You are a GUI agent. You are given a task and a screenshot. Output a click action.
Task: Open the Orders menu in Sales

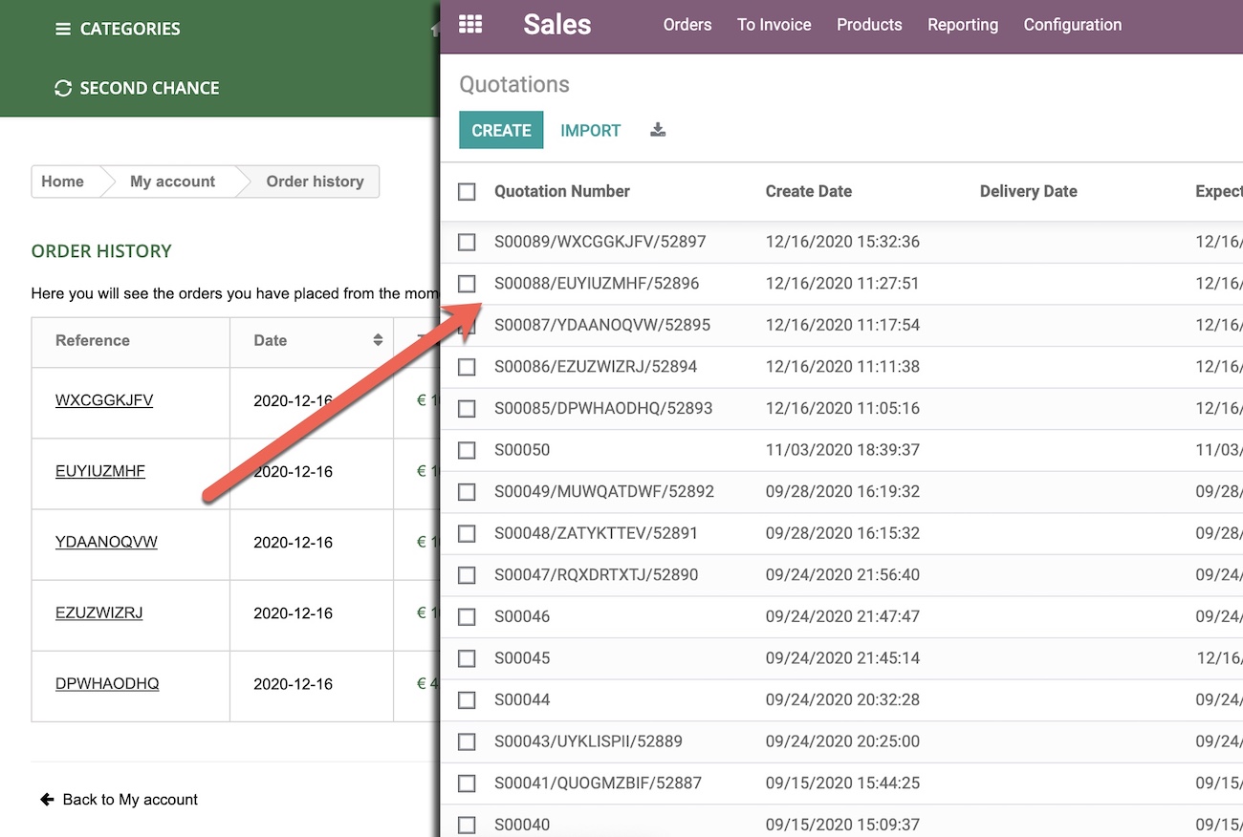coord(687,25)
